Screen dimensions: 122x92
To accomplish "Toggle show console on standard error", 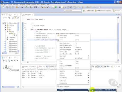I will click(101, 66).
